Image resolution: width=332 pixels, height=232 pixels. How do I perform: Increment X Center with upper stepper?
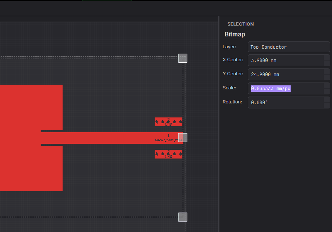[x=327, y=58]
